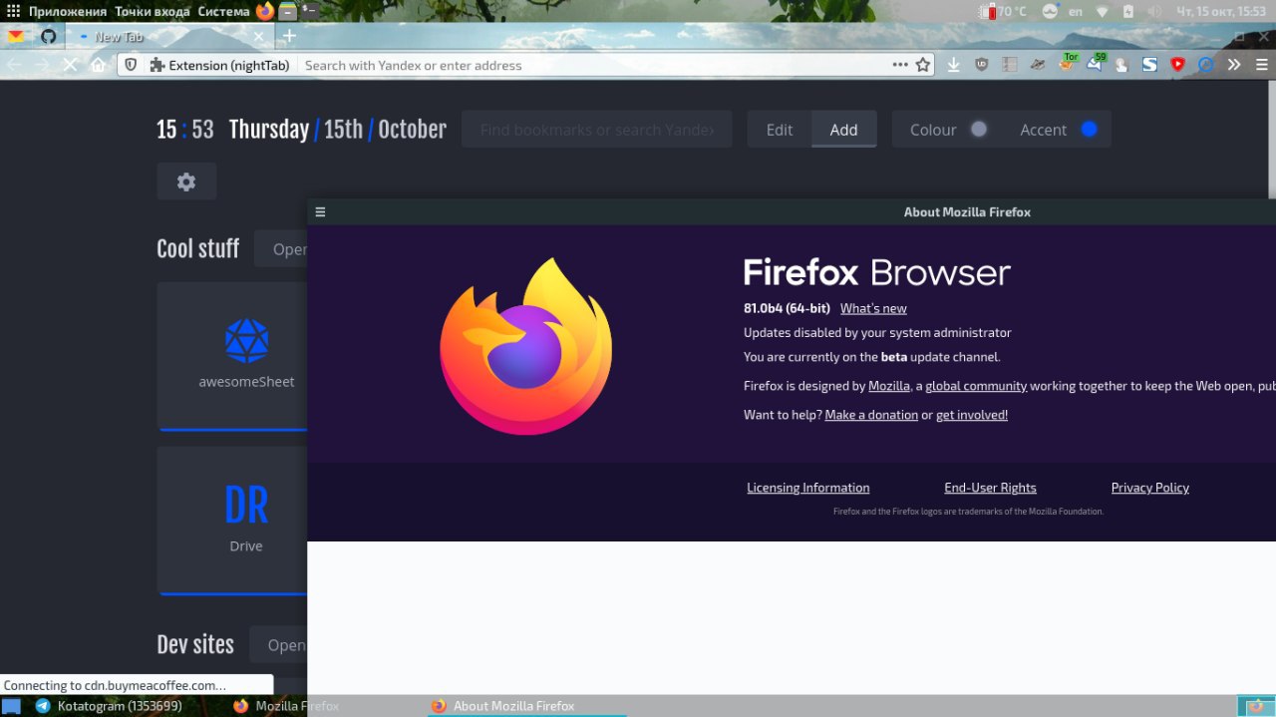
Task: Open the Downloads panel
Action: point(954,65)
